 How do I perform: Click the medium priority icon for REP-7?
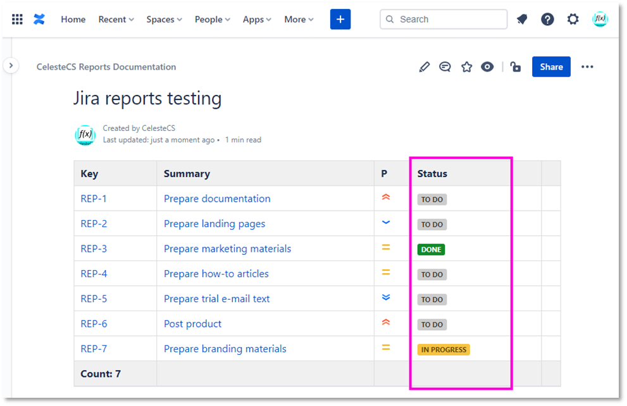coord(386,348)
